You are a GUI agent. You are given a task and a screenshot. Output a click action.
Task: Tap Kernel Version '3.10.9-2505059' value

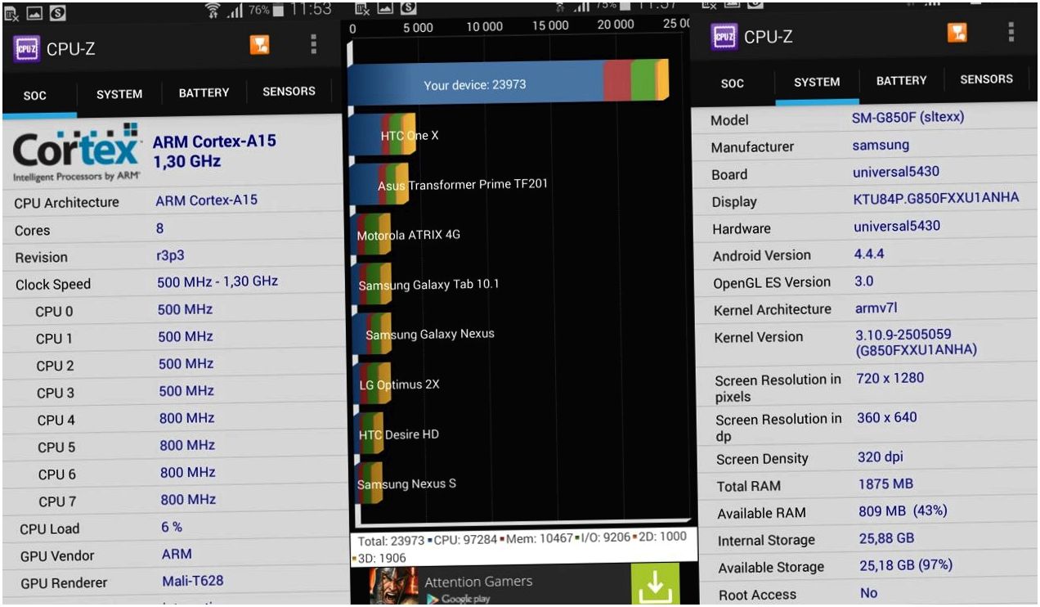pos(915,342)
